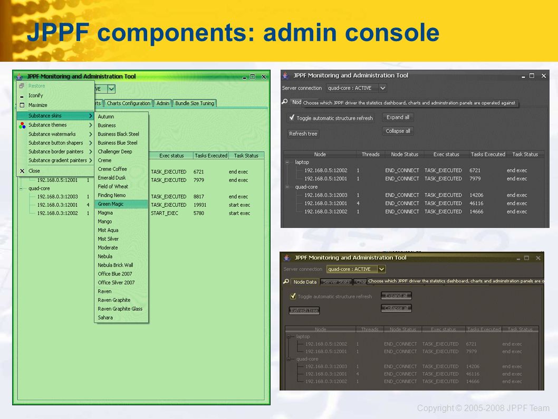The image size is (558, 419).
Task: Click Collapse all in top dark window
Action: click(x=398, y=131)
